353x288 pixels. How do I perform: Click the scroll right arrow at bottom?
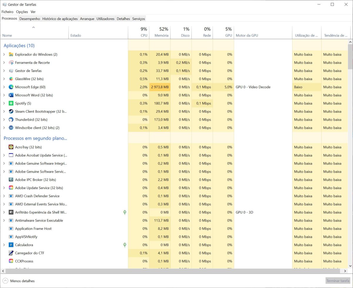pos(345,271)
